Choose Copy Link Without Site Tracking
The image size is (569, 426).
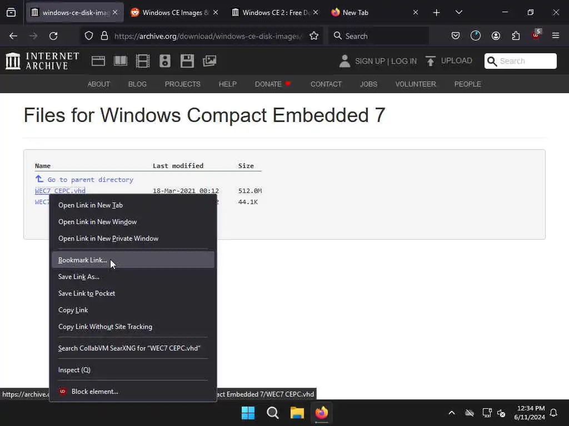(x=133, y=327)
